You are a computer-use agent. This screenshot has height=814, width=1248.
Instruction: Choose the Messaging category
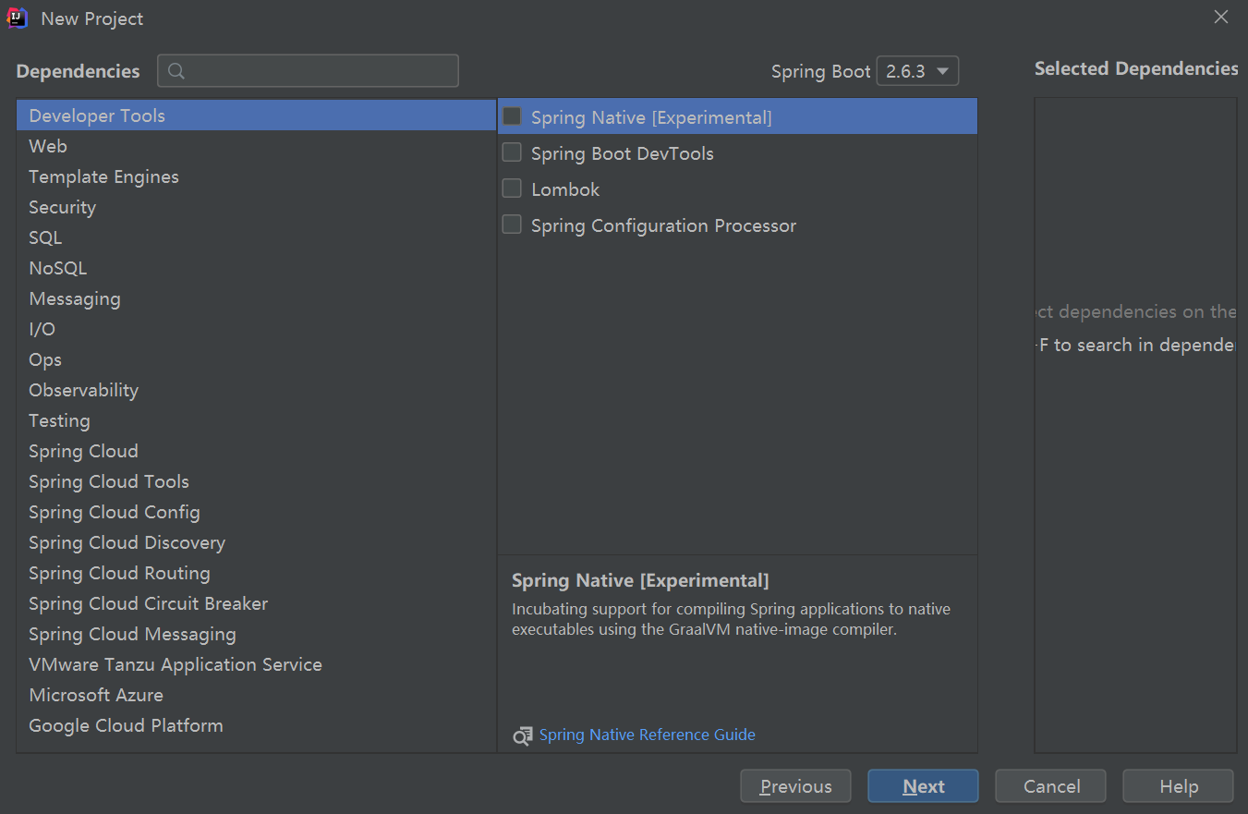[257, 298]
